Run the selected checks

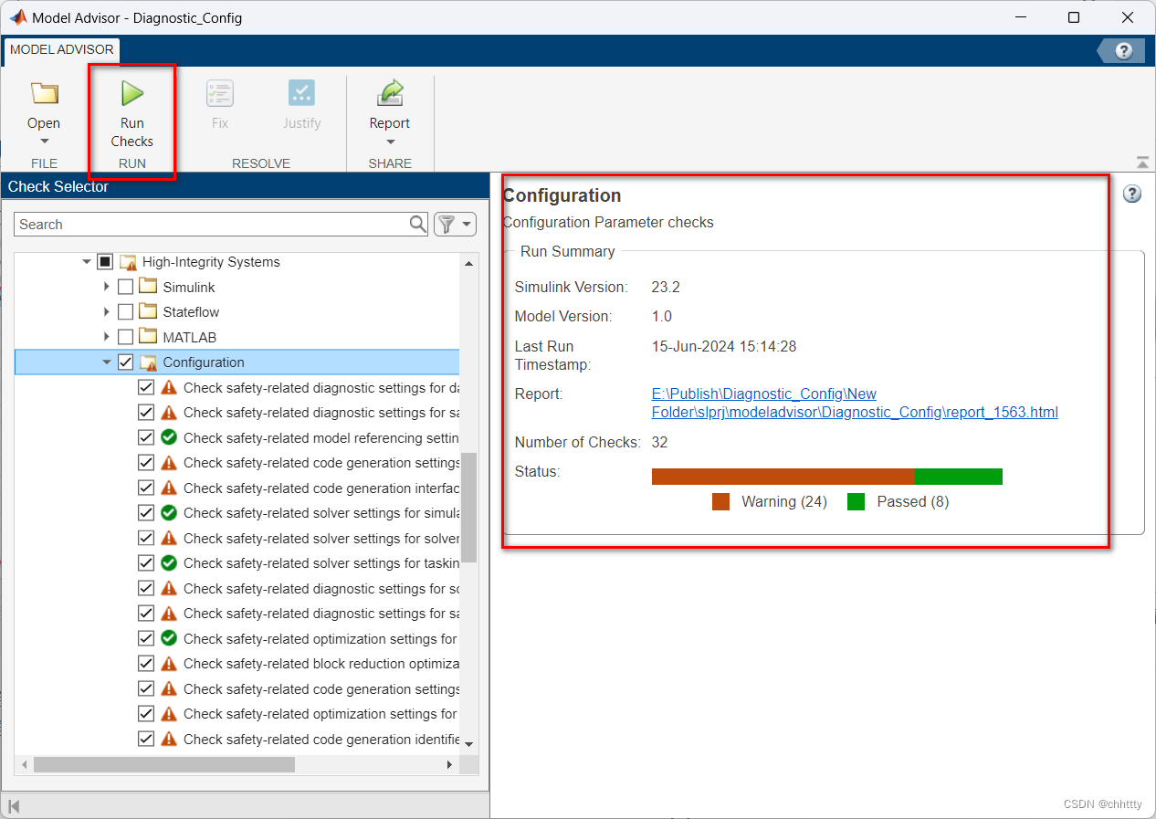click(x=132, y=113)
